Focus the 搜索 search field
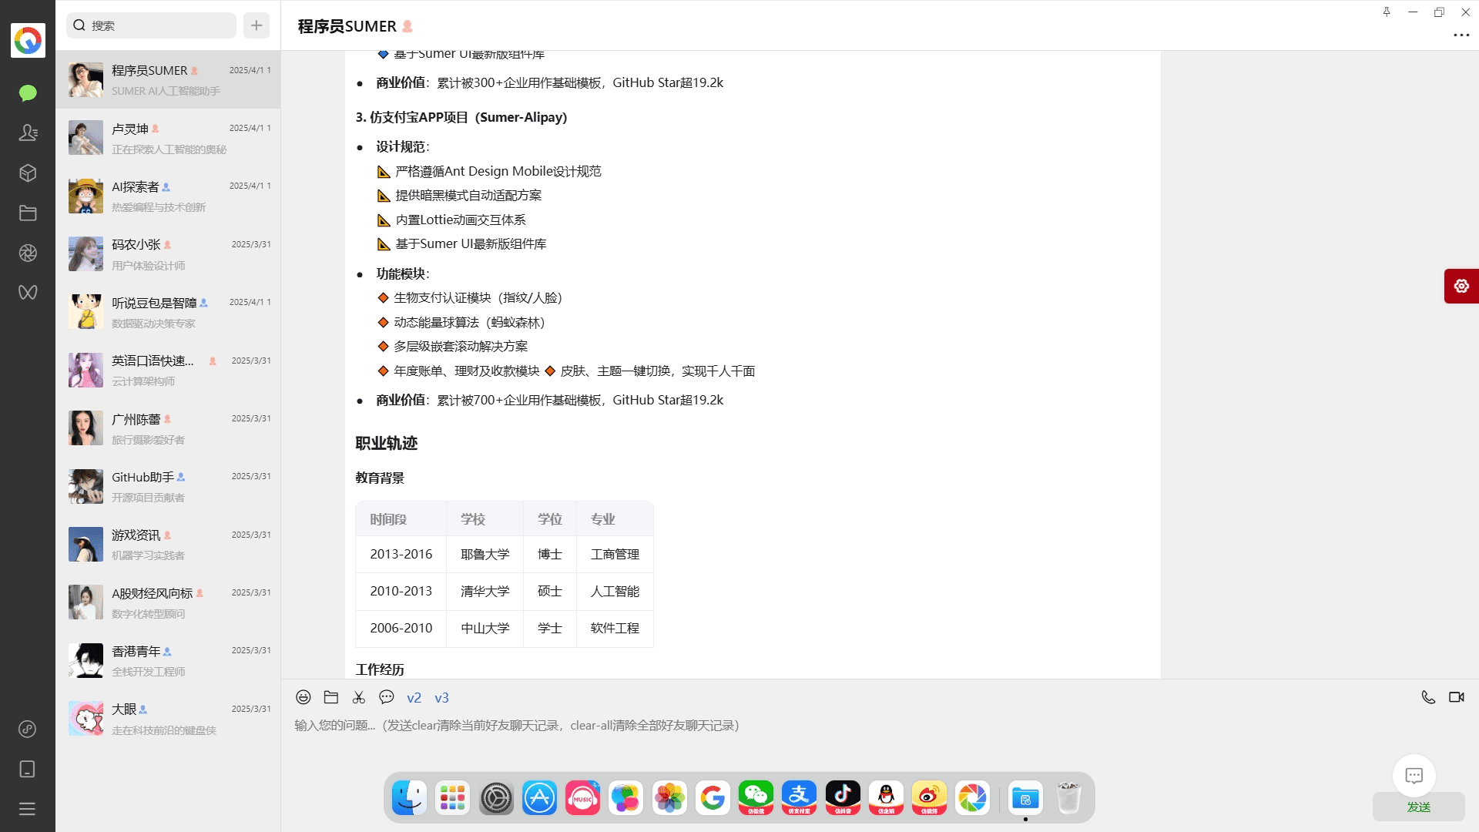Image resolution: width=1479 pixels, height=832 pixels. tap(152, 25)
